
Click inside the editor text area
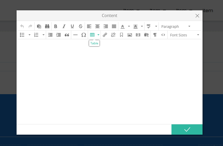[110, 82]
